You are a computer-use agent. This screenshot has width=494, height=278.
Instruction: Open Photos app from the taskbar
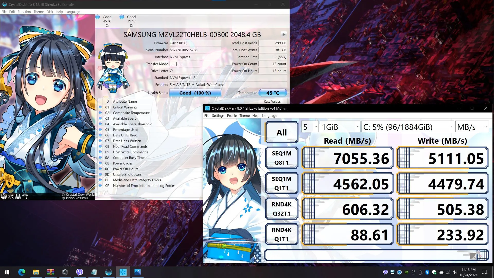point(137,272)
